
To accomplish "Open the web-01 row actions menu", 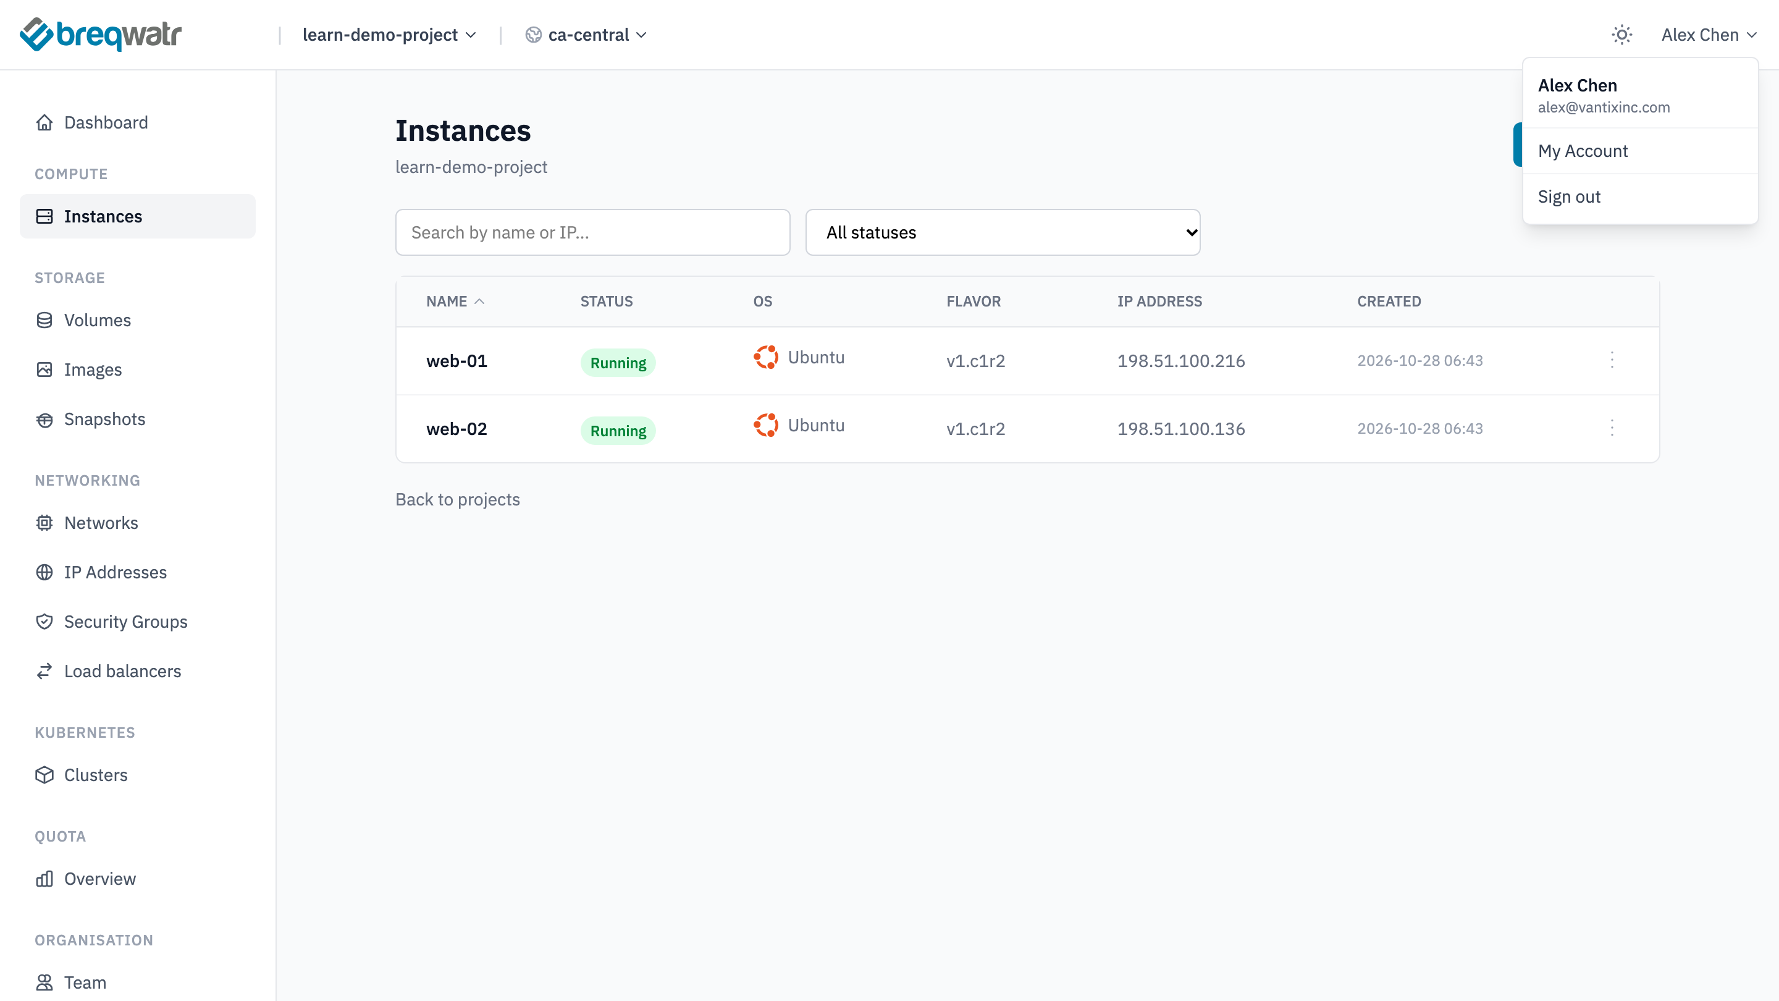I will point(1612,360).
